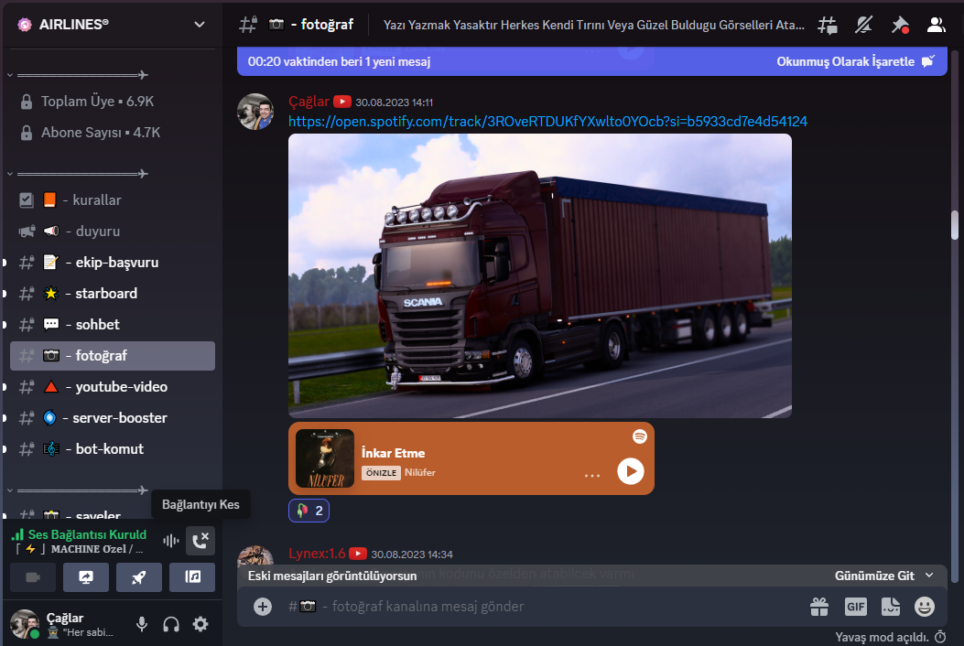964x646 pixels.
Task: Click Toplam Üye 6.9K locked channel
Action: [x=113, y=102]
